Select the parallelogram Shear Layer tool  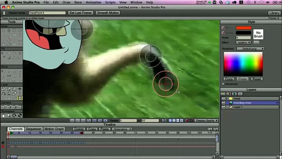14,93
